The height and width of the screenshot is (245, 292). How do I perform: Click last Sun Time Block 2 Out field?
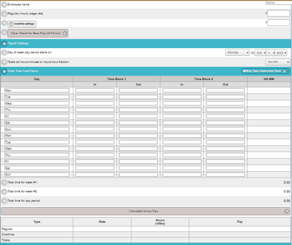click(x=225, y=174)
